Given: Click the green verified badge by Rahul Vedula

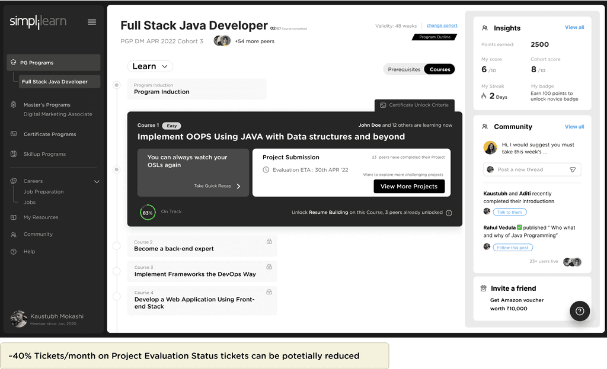Looking at the screenshot, I should point(519,227).
